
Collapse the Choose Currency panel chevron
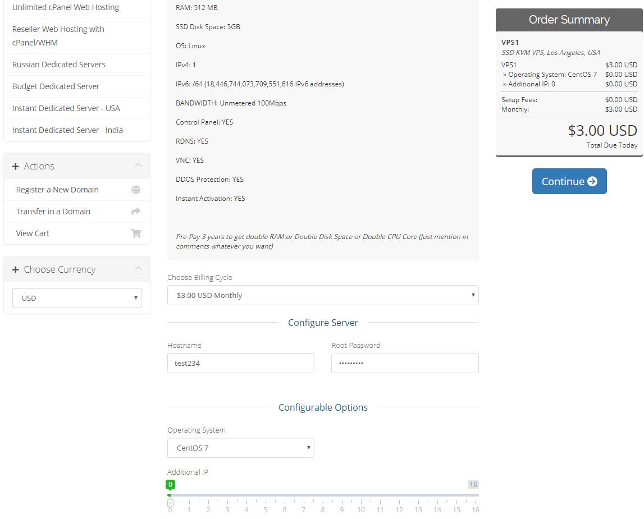(138, 269)
